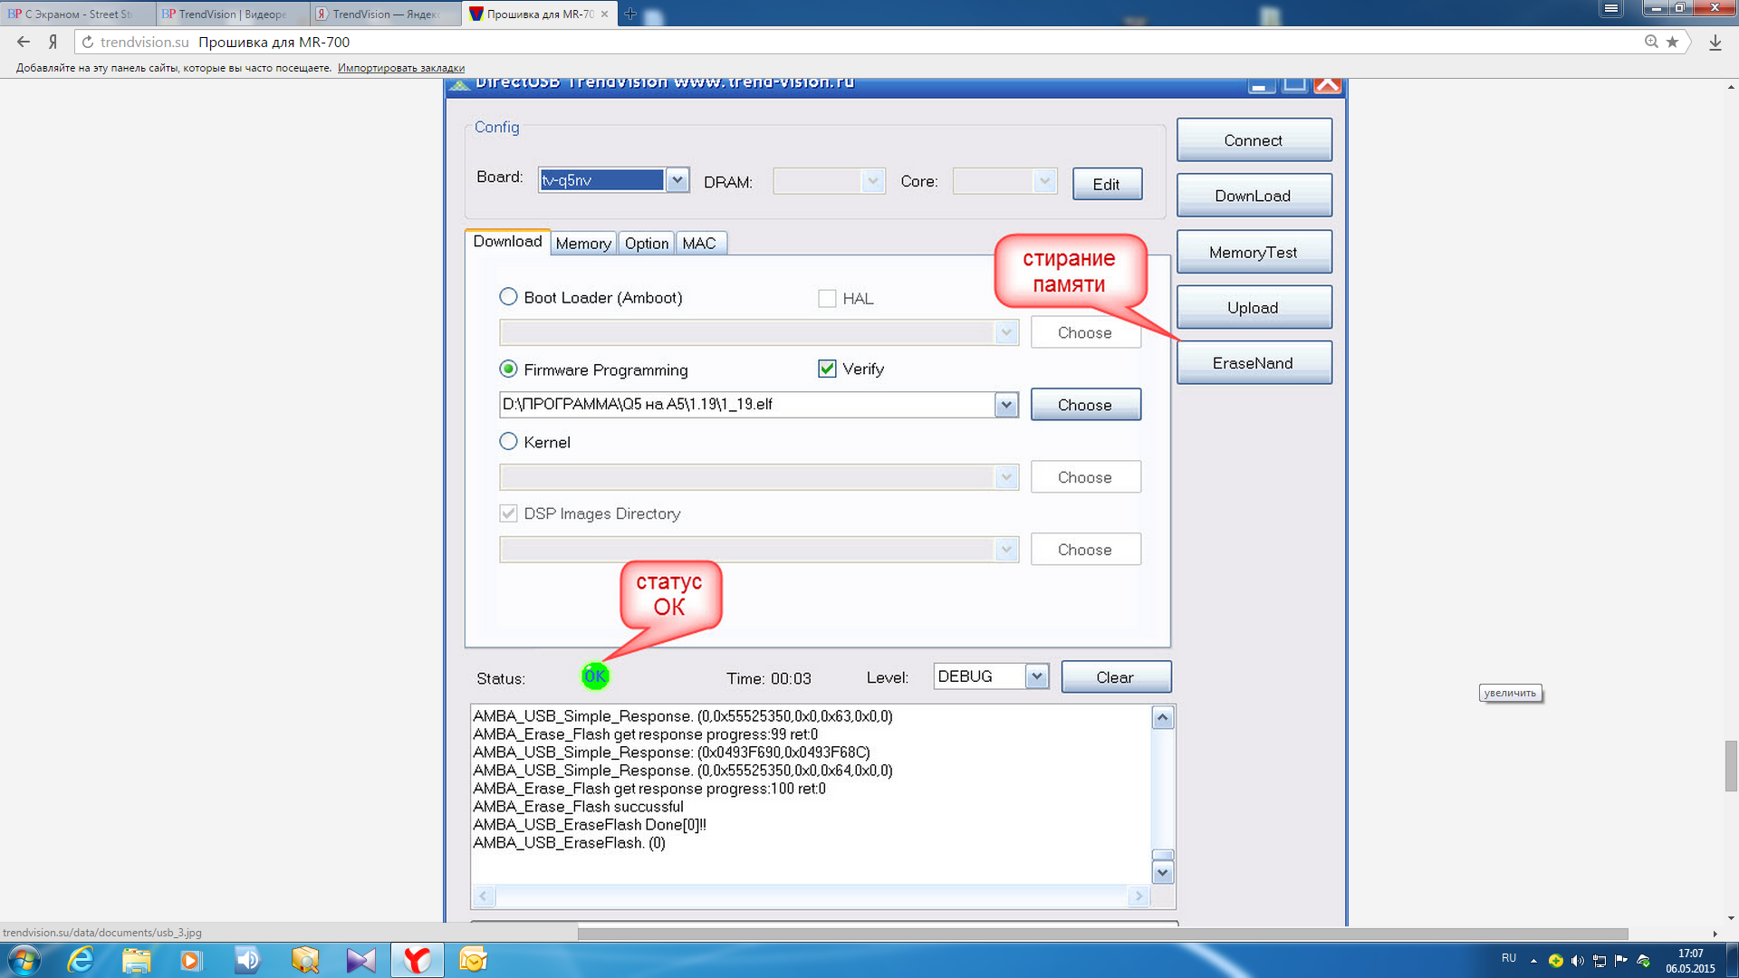Open Internet Explorer from taskbar

coord(81,960)
